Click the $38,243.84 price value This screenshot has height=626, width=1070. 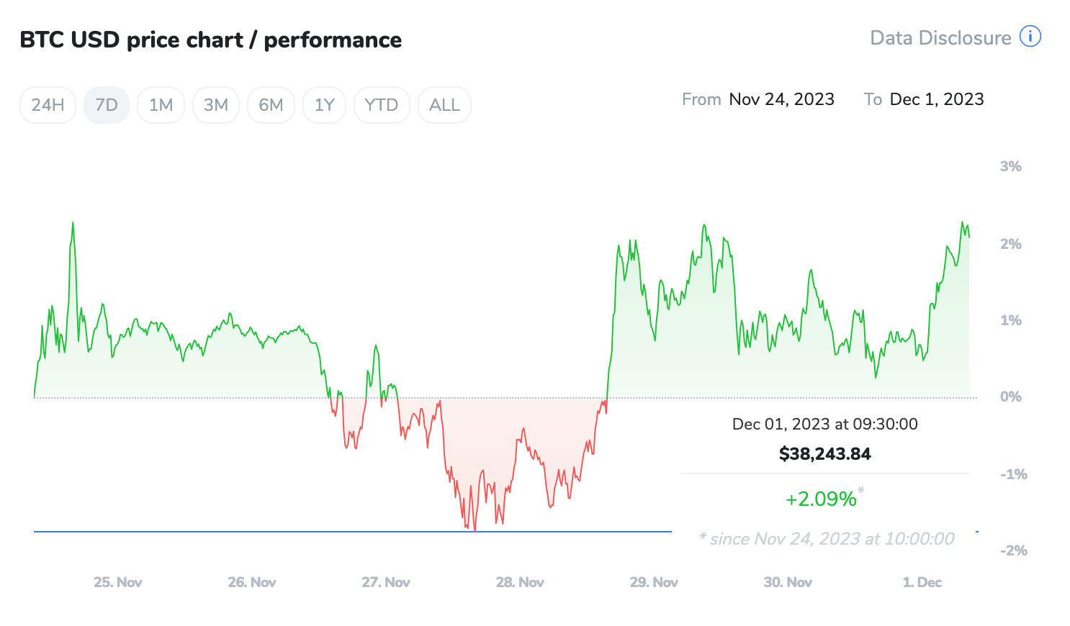[824, 453]
